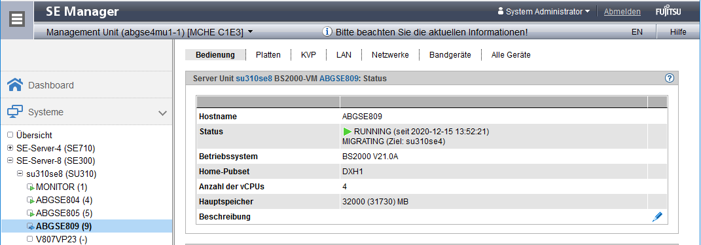701x245 pixels.
Task: Edit Beschreibung with the pencil icon
Action: click(657, 217)
